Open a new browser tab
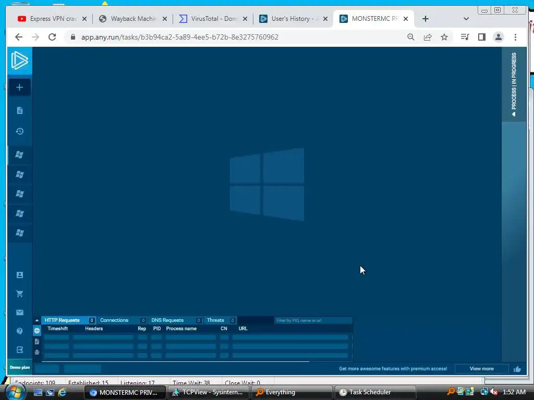534x400 pixels. [426, 19]
